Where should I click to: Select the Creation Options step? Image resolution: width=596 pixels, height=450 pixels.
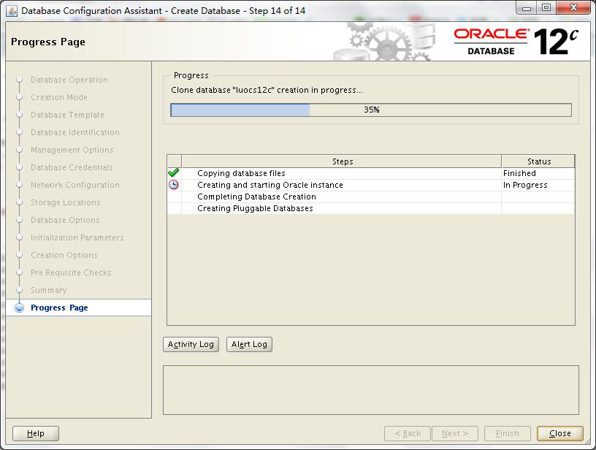coord(64,255)
